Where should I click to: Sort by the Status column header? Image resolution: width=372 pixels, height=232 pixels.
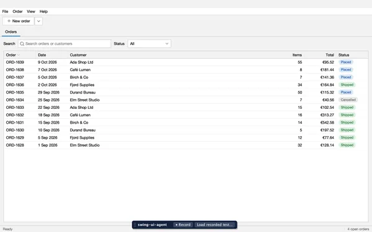[352, 55]
